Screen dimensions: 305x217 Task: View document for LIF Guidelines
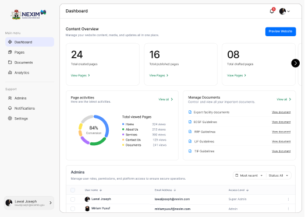click(x=281, y=141)
